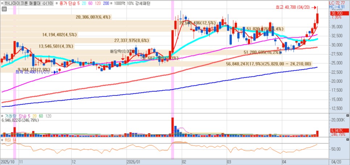The width and height of the screenshot is (350, 165).
Task: Click the small square marker before 종가 단순
Action: [56, 3]
